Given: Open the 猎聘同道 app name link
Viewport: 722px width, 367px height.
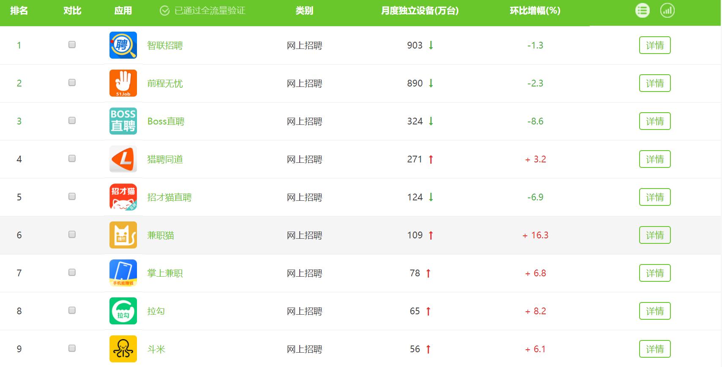Looking at the screenshot, I should [165, 159].
